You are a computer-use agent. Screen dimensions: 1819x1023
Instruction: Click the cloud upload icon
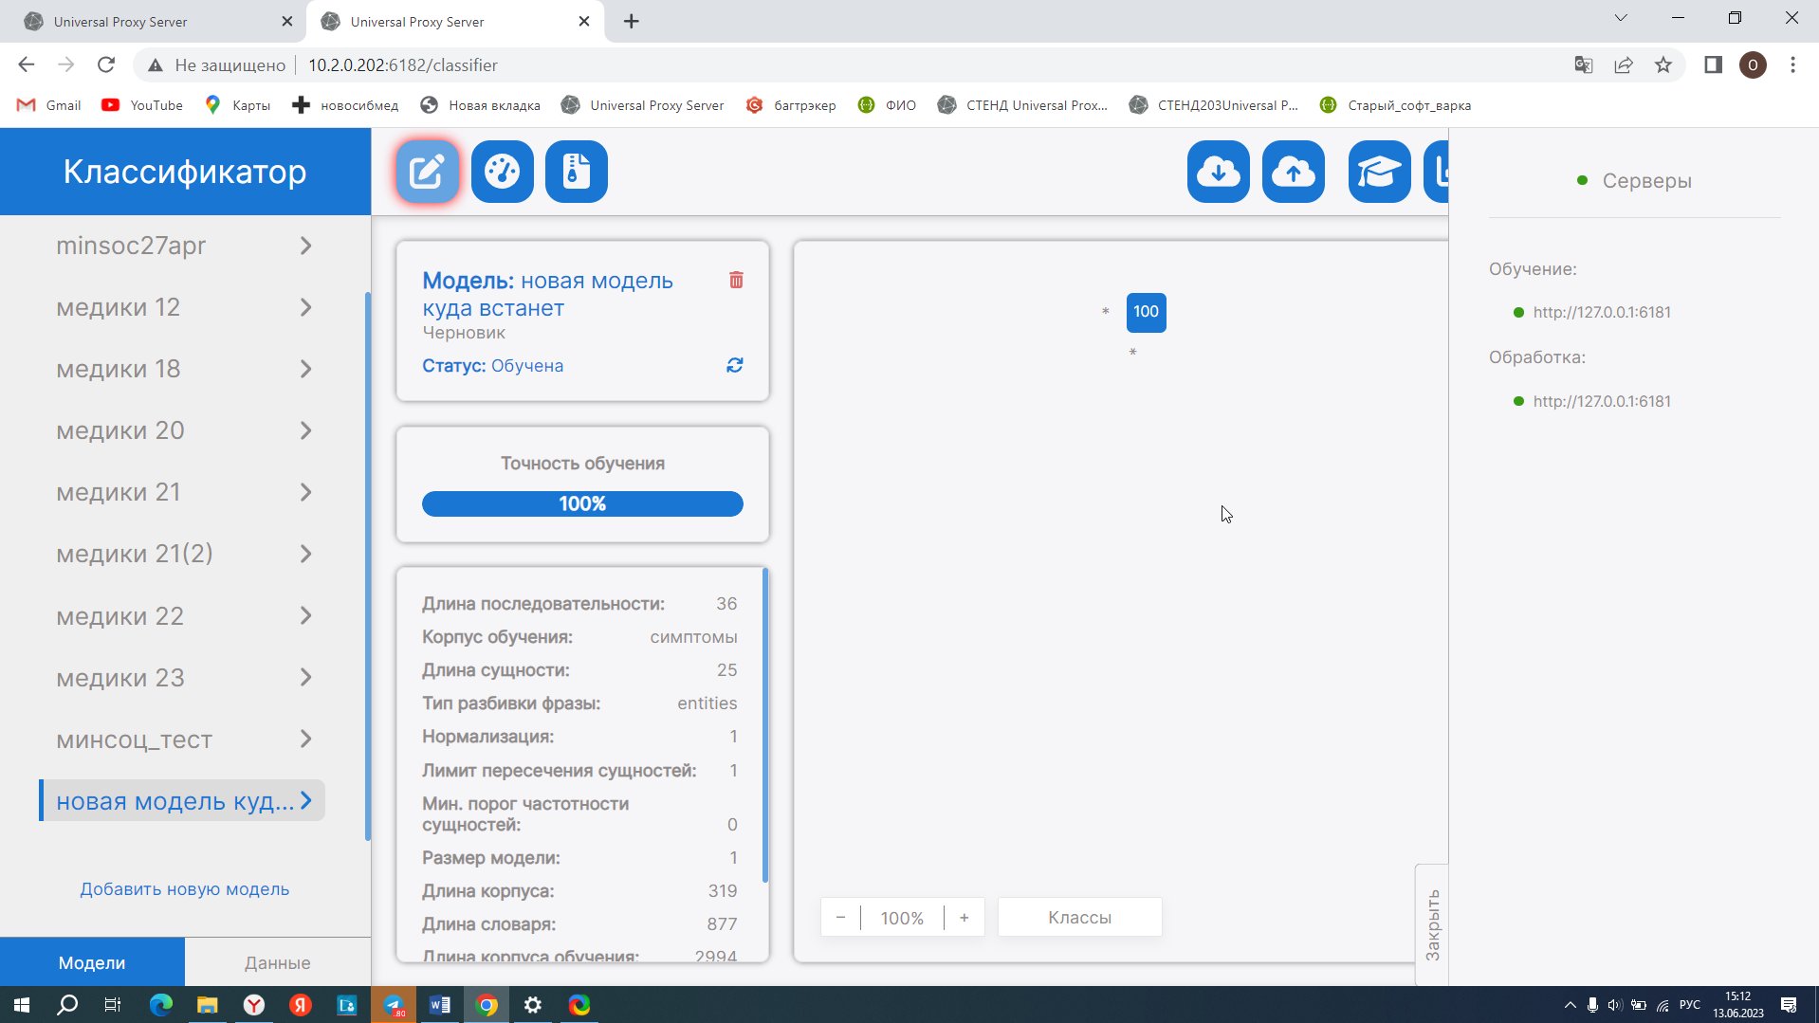[x=1293, y=172]
